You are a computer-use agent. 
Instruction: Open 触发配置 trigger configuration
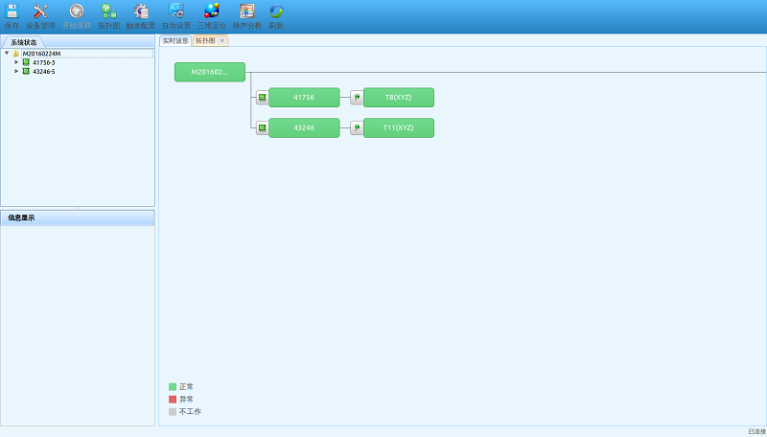coord(140,11)
